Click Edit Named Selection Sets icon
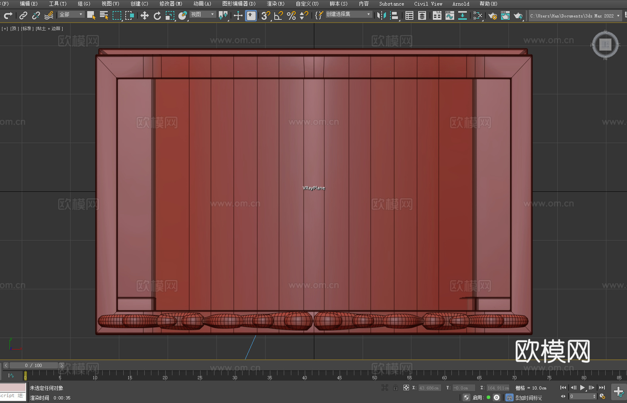Viewport: 627px width, 403px height. tap(319, 15)
